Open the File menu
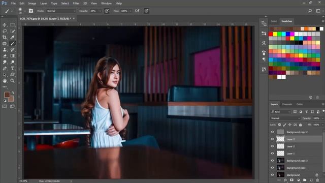The image size is (325, 183). coord(13,4)
